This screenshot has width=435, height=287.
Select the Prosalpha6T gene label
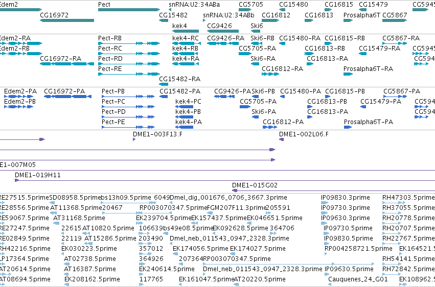pyautogui.click(x=362, y=15)
